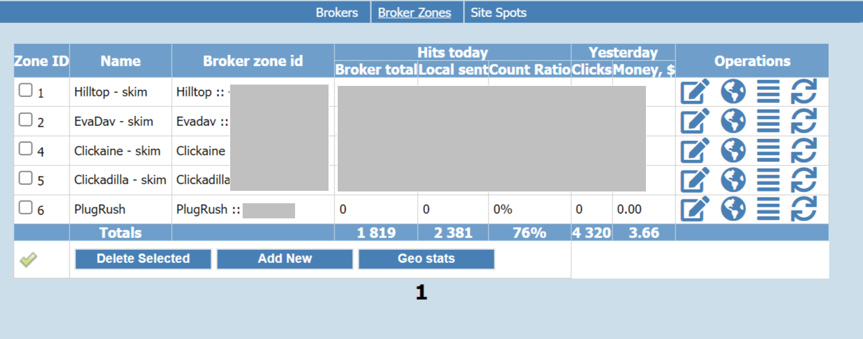Click the 76% total count ratio
Screen dimensions: 863x339
(529, 233)
